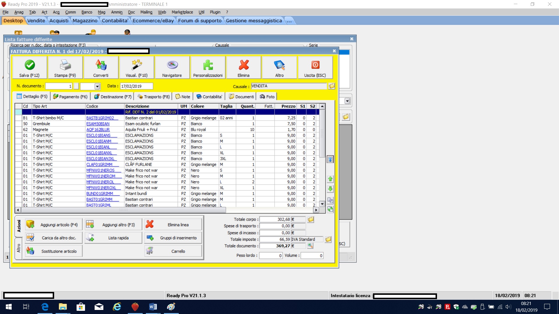Open the Foto tab
Image resolution: width=559 pixels, height=314 pixels.
(267, 97)
